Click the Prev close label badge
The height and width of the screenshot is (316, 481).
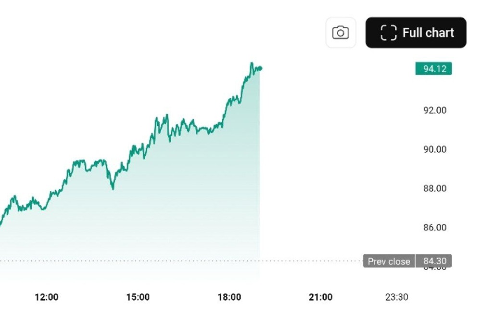click(389, 261)
